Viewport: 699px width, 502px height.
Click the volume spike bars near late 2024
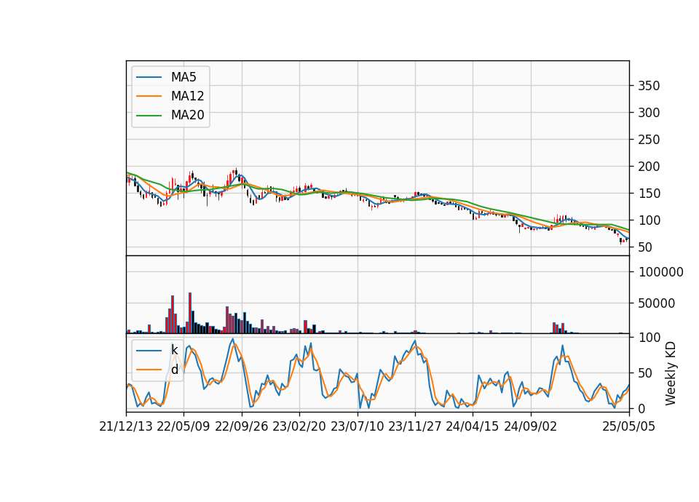pyautogui.click(x=558, y=328)
